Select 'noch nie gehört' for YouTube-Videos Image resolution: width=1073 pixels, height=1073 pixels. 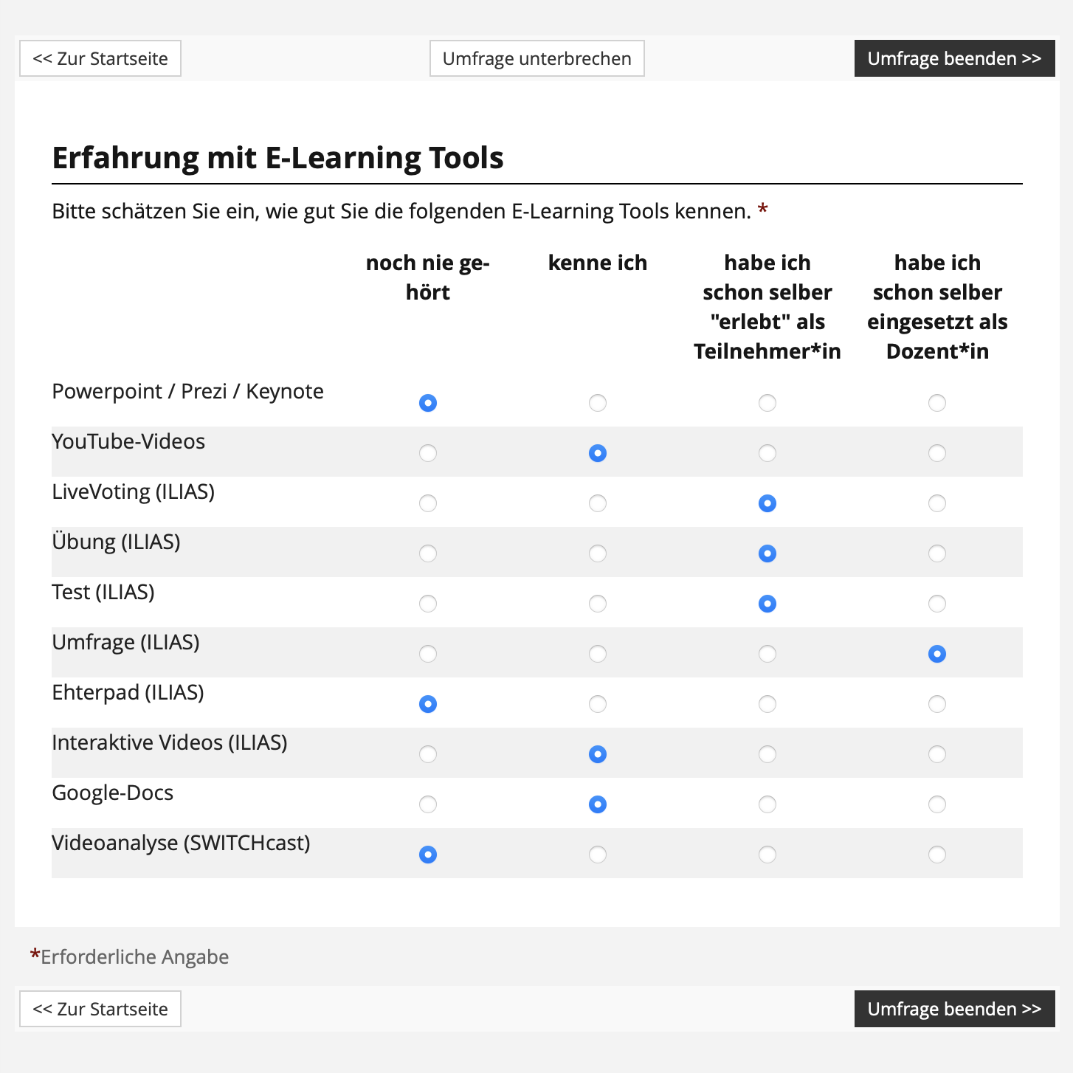tap(428, 453)
